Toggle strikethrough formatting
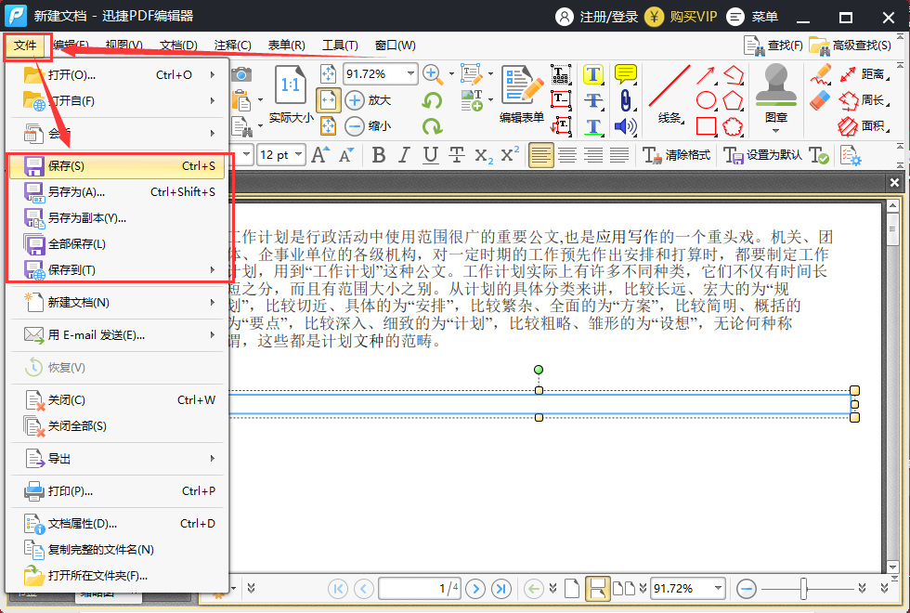 tap(457, 155)
